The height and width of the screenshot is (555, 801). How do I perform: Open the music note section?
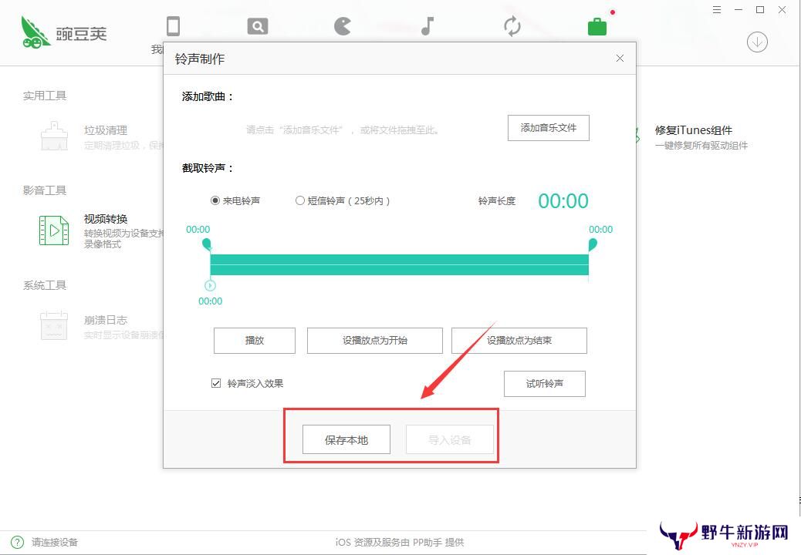pyautogui.click(x=428, y=26)
